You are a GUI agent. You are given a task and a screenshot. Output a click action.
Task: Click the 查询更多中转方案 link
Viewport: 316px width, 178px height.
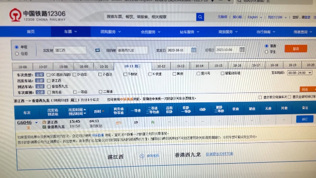[219, 154]
